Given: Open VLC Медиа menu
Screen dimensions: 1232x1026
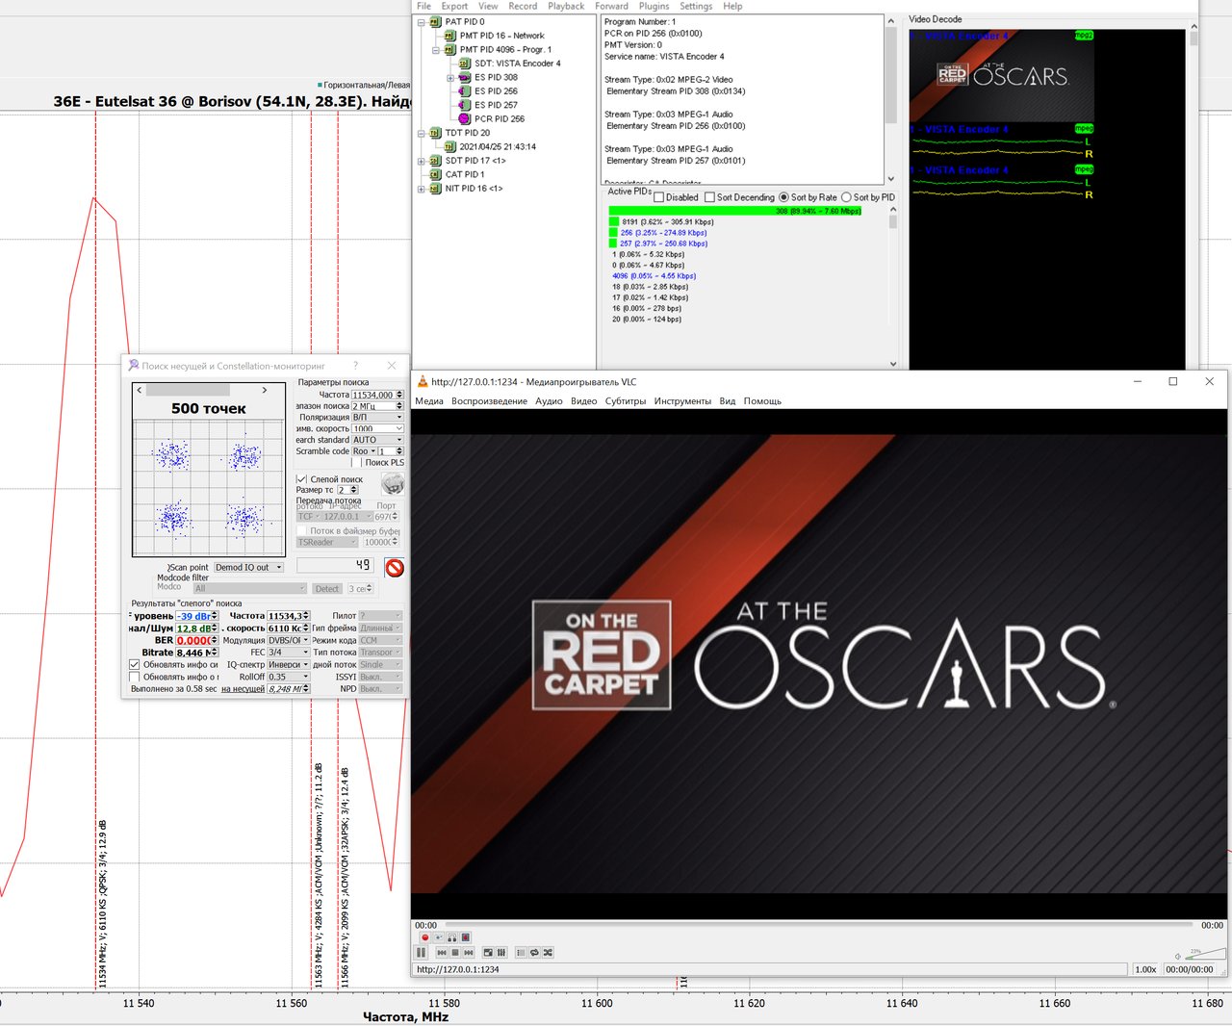Looking at the screenshot, I should click(429, 401).
